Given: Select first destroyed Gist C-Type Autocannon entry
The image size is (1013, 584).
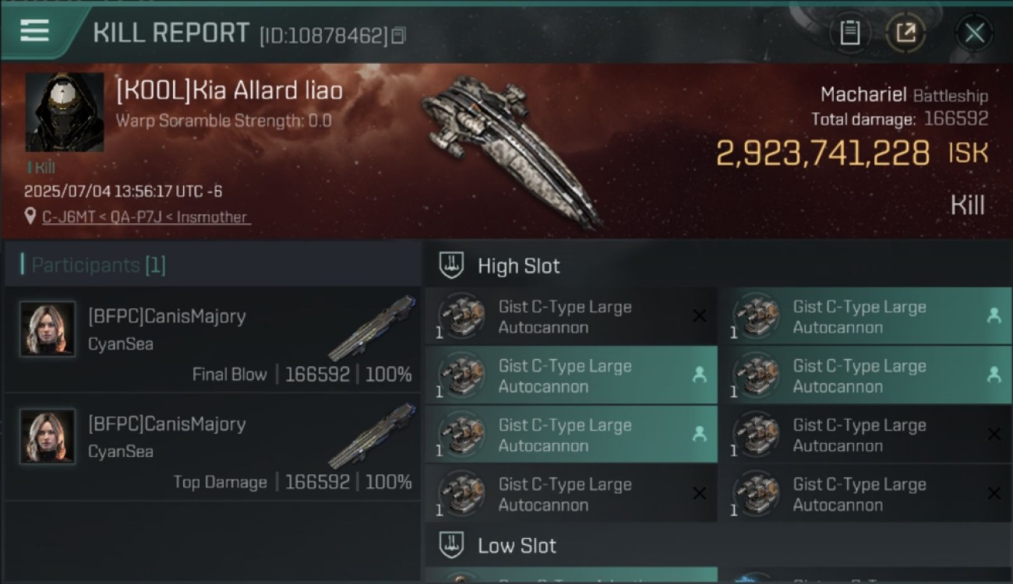Looking at the screenshot, I should 571,316.
